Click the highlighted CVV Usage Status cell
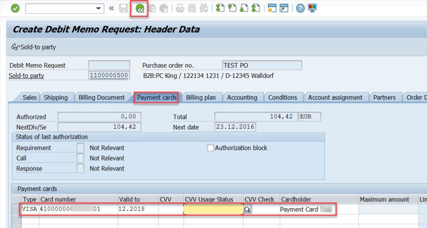The image size is (427, 228). click(x=213, y=209)
